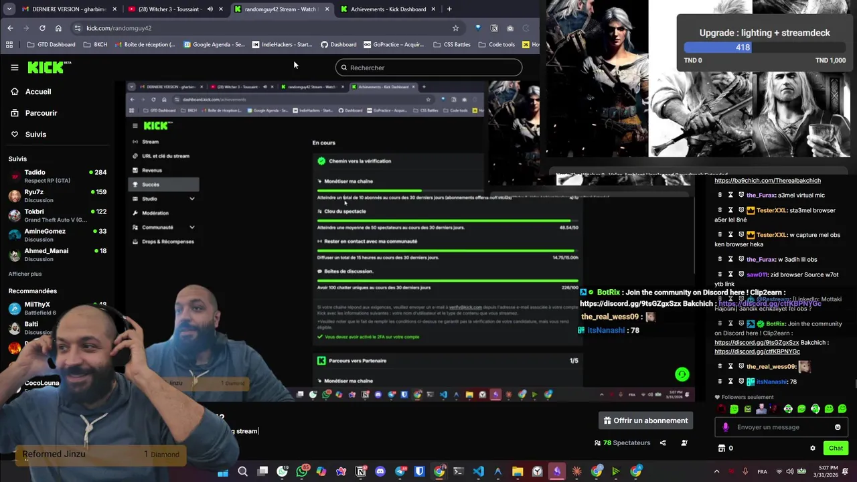Open followed channel Ahmed_Manai
The height and width of the screenshot is (482, 857).
point(58,254)
